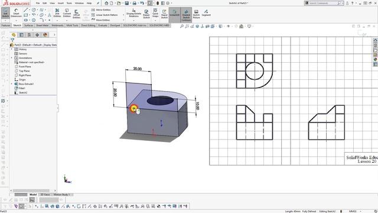
Task: Open the Help menu
Action: coord(89,3)
